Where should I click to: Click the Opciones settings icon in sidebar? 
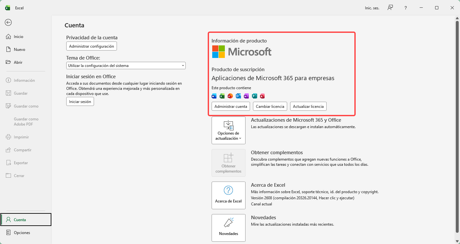coord(8,233)
